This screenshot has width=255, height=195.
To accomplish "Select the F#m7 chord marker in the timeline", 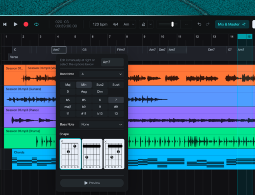I will [x=121, y=50].
